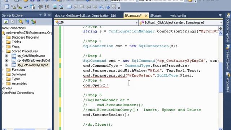The width and height of the screenshot is (231, 130).
Task: Close the Server Explorer panel
Action: 49,15
